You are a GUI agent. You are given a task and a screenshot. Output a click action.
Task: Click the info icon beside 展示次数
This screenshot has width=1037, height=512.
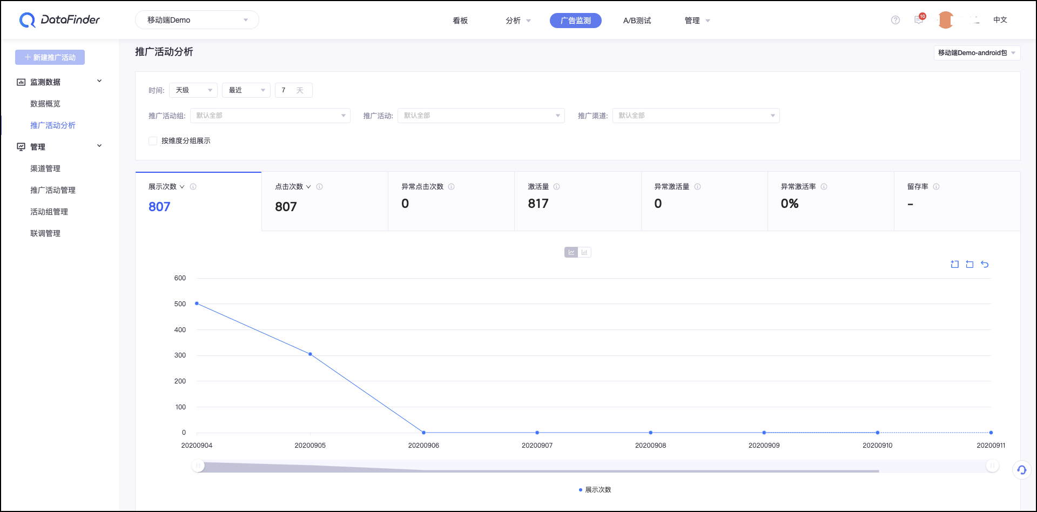[193, 187]
